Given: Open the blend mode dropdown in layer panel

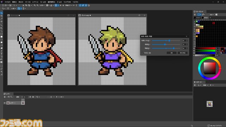Looking at the screenshot, I should click(19, 97).
